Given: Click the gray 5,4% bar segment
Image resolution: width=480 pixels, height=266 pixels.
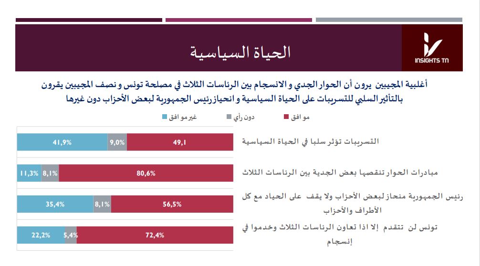Looking at the screenshot, I should [71, 235].
